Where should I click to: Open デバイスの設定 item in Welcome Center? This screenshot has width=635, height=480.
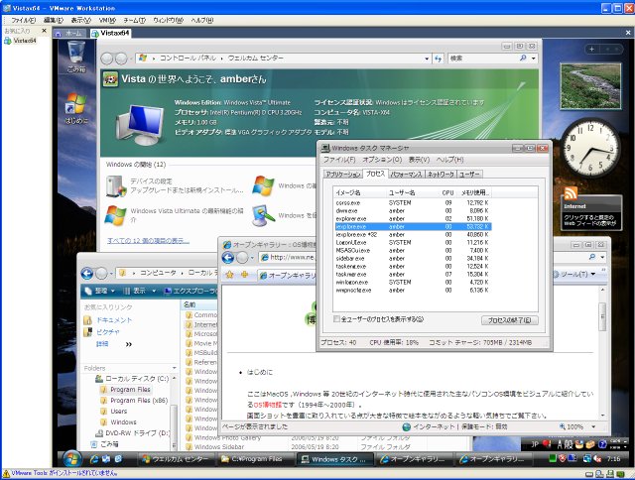pos(175,185)
